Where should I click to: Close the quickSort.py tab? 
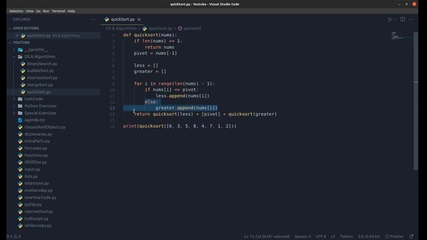[139, 19]
